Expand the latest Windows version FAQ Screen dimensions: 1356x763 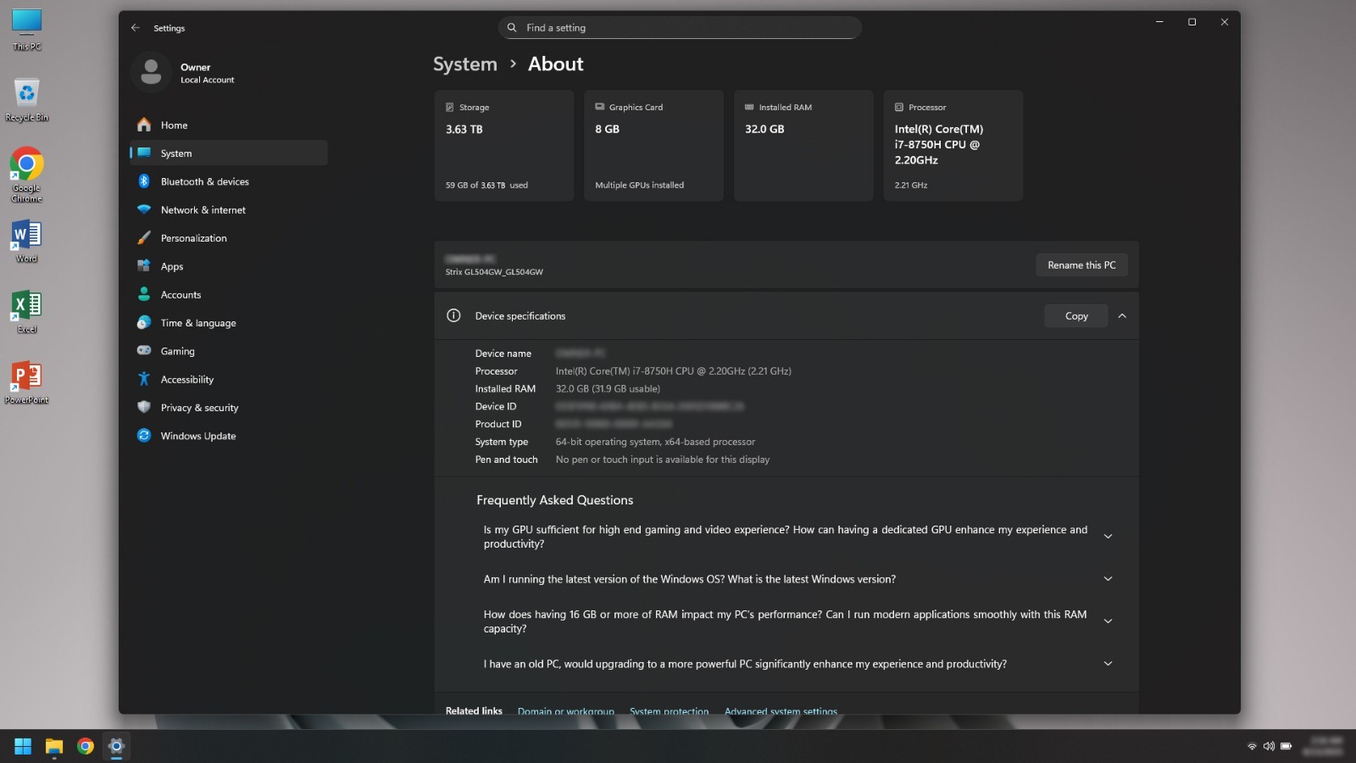coord(1108,579)
